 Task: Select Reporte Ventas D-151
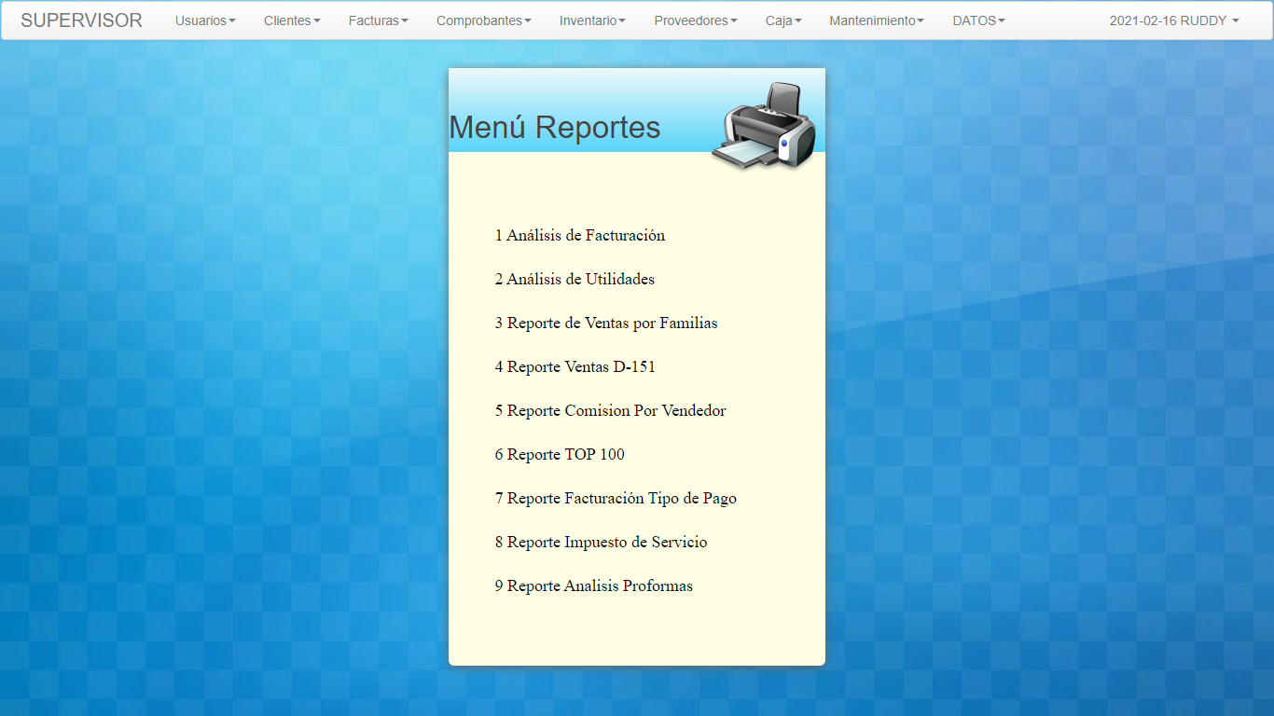pyautogui.click(x=575, y=367)
